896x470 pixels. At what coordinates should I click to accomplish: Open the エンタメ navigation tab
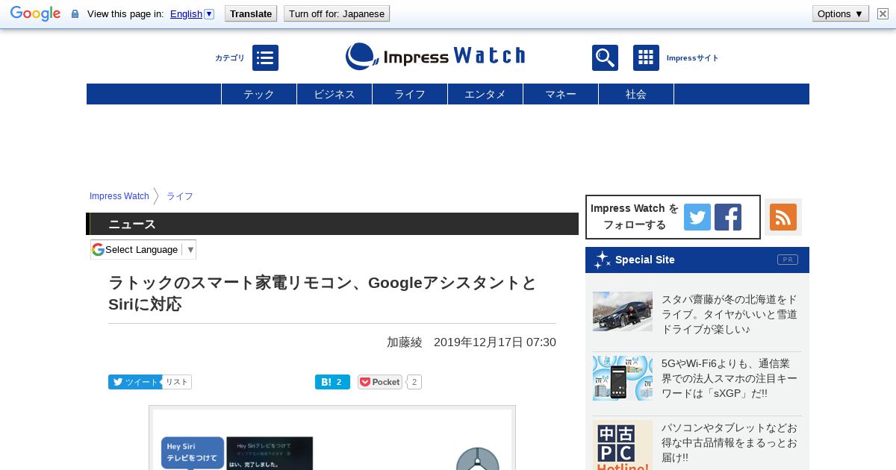(485, 94)
